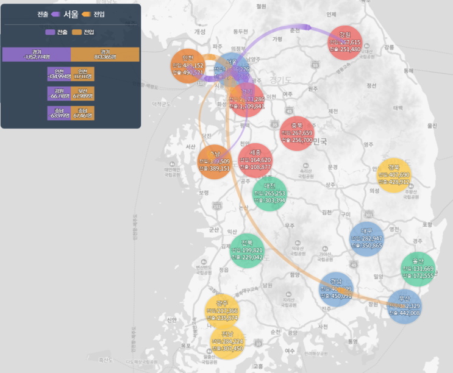
Task: Toggle the orange 전입 legend item
Action: (83, 32)
